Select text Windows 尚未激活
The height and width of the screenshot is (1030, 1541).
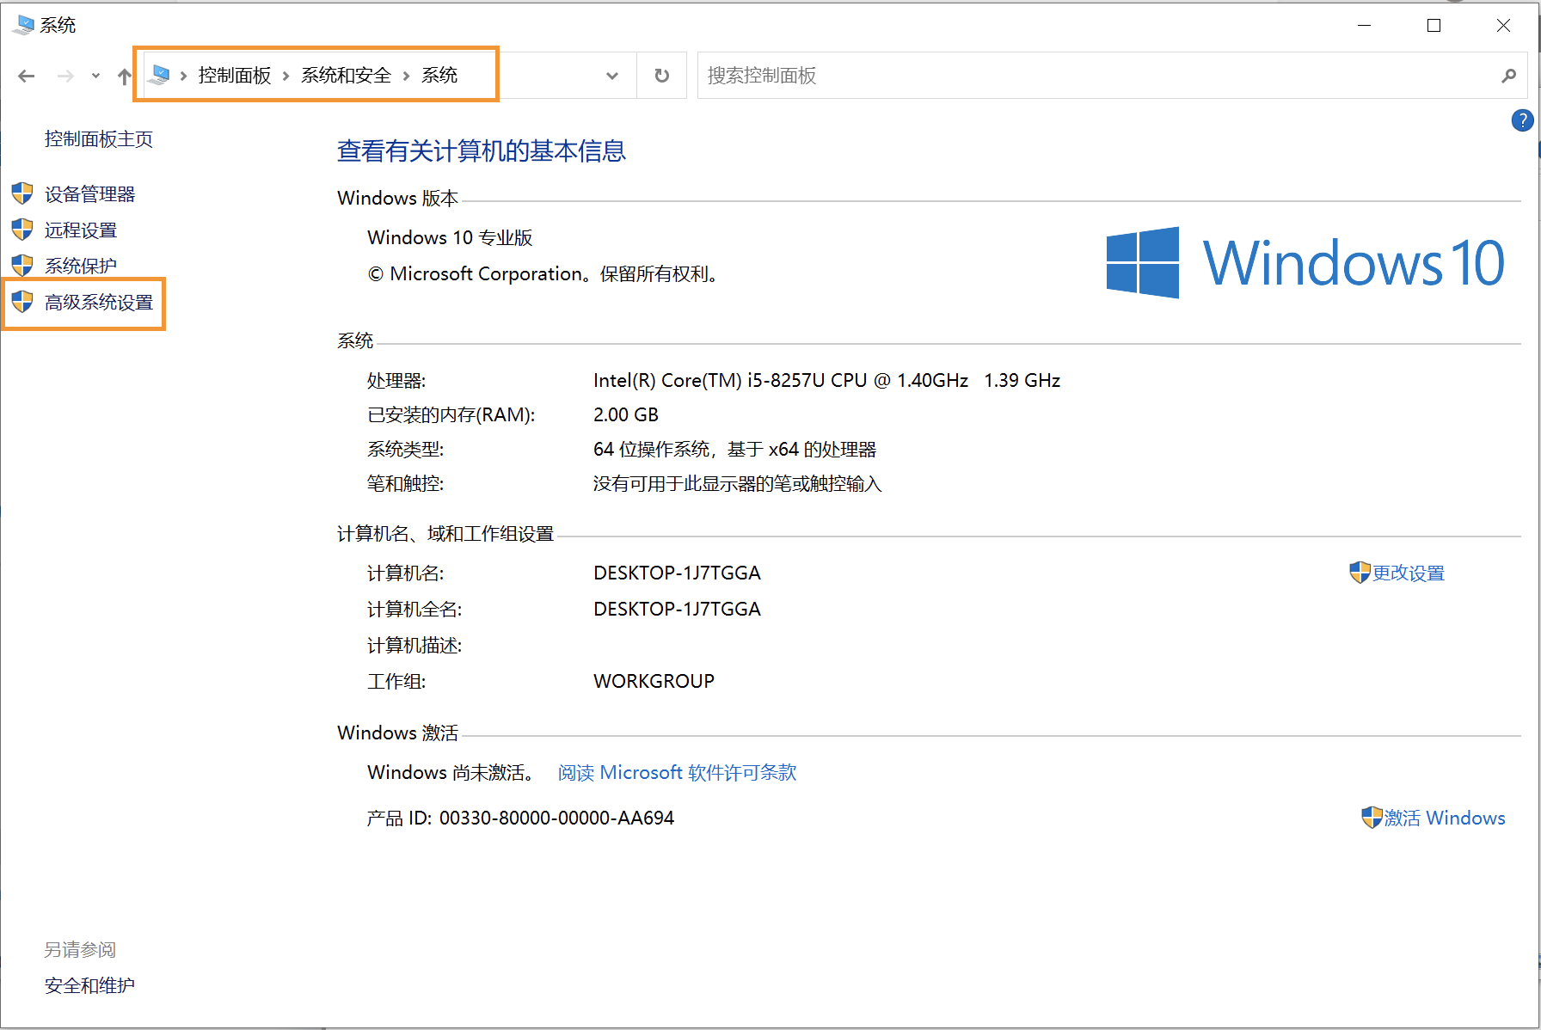(x=451, y=773)
